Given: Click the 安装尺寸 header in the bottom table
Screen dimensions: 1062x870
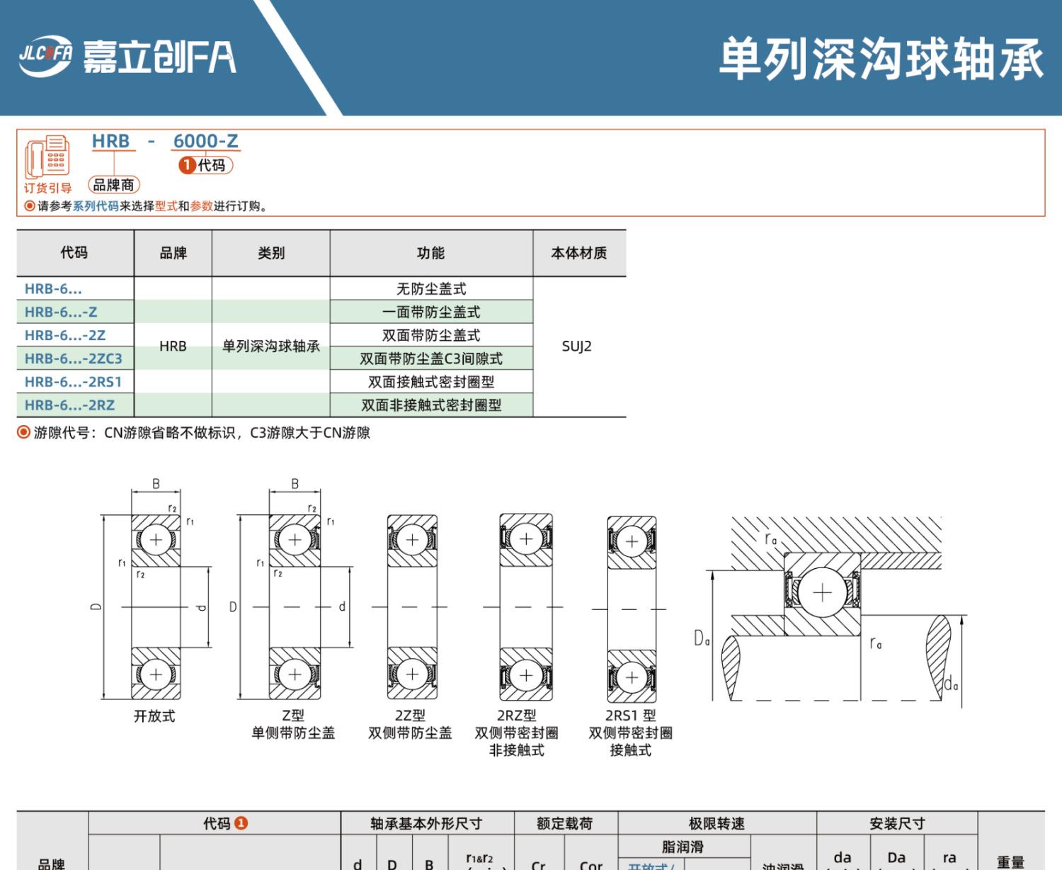Looking at the screenshot, I should coord(898,823).
